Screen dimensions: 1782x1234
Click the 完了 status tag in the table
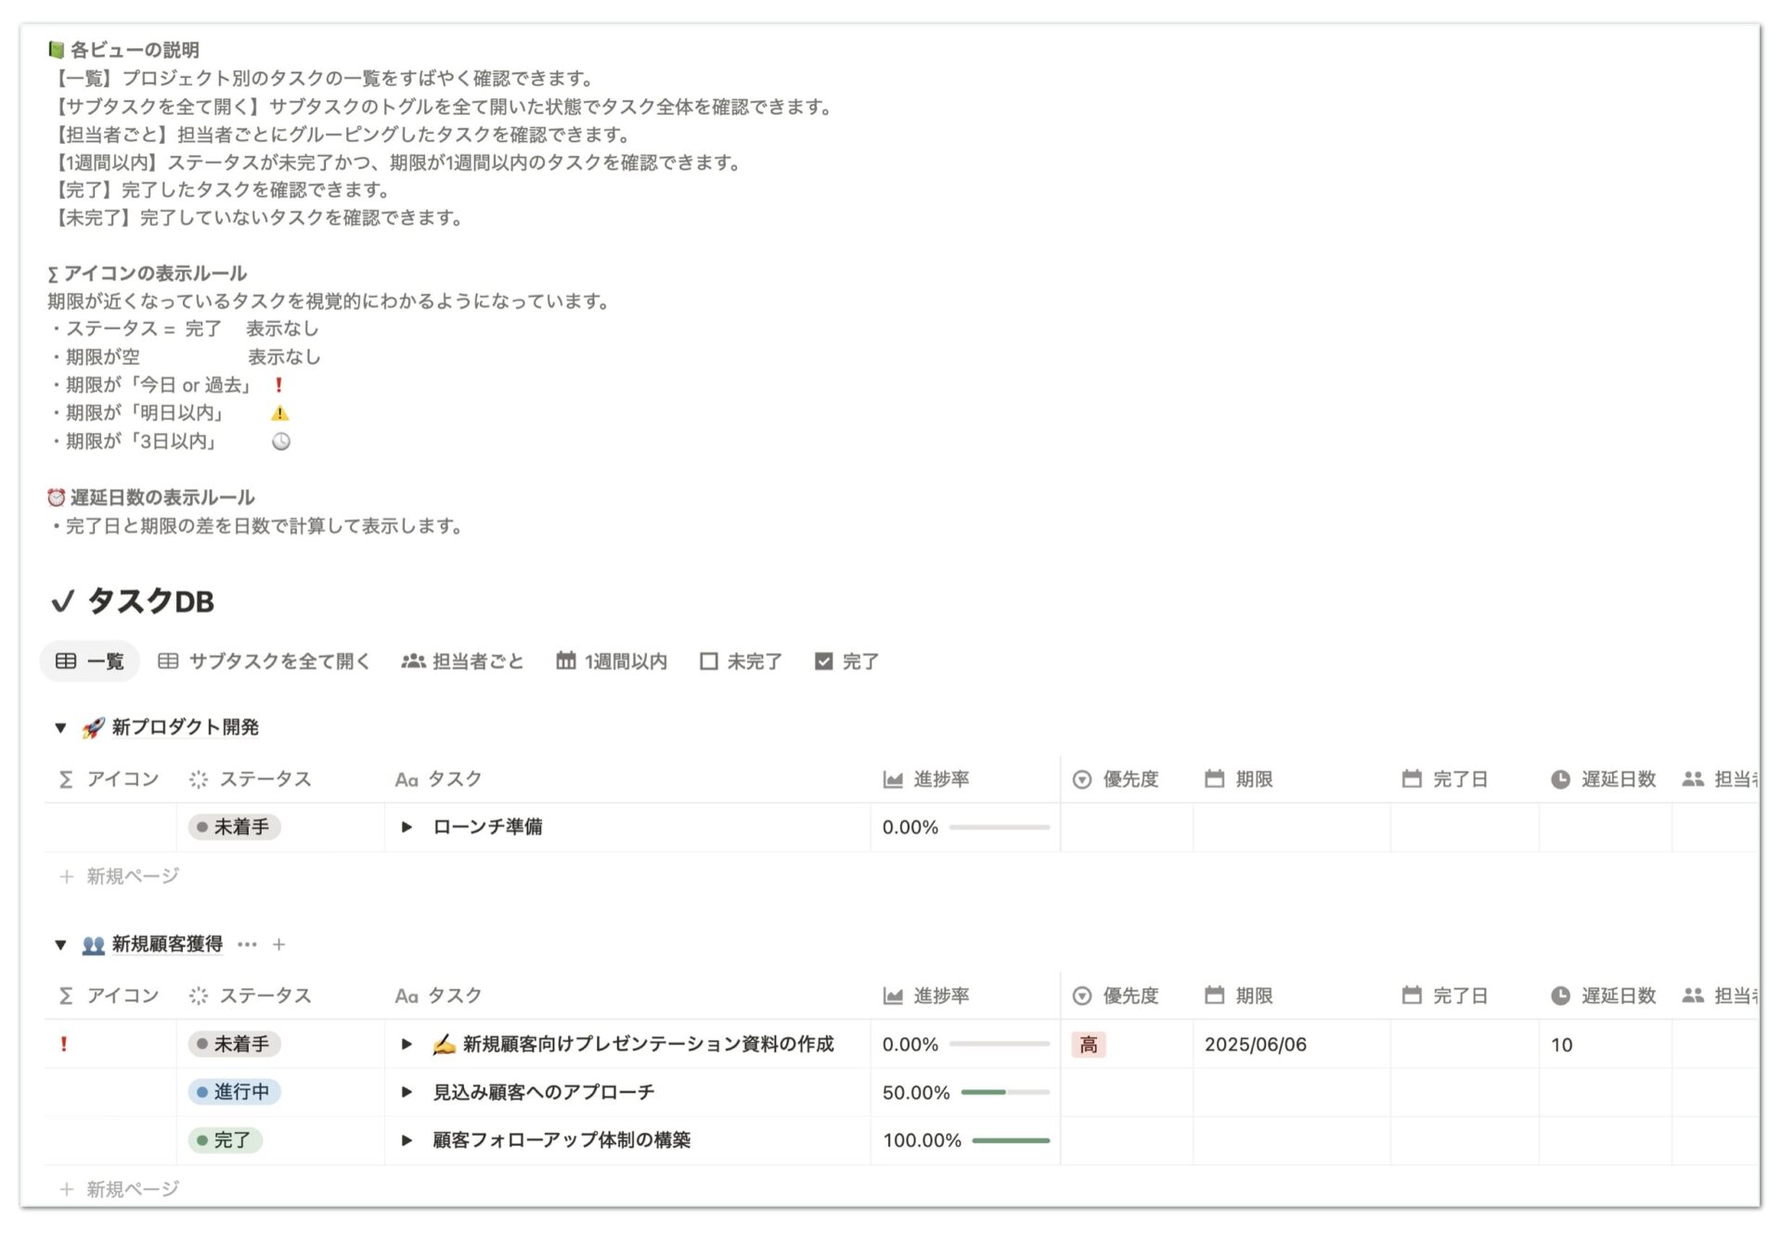(x=225, y=1140)
